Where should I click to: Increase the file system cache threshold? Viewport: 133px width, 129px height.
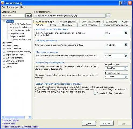[x=126, y=55]
